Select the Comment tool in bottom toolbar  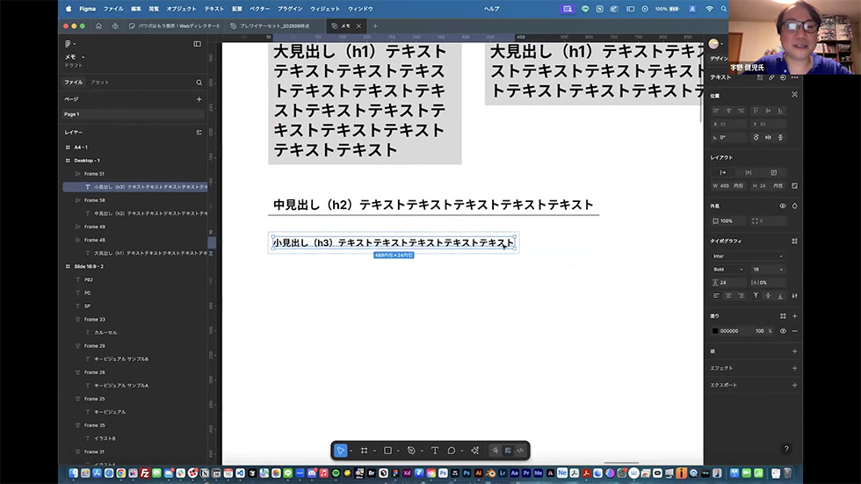tap(452, 451)
